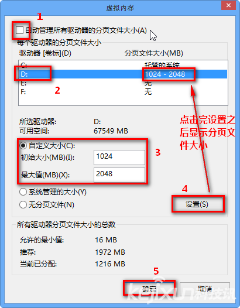Viewport: 240px width, 308px height.
Task: Enable 自动管理所有驱动器的分页文件大小 checkbox
Action: 20,30
